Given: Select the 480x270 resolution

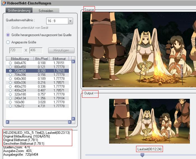Looking at the screenshot, I should [x=10, y=86].
